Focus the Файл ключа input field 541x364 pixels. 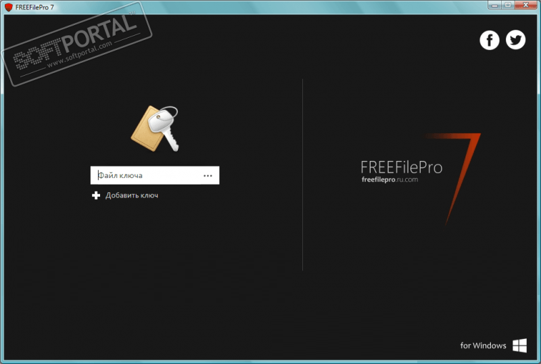(x=155, y=175)
